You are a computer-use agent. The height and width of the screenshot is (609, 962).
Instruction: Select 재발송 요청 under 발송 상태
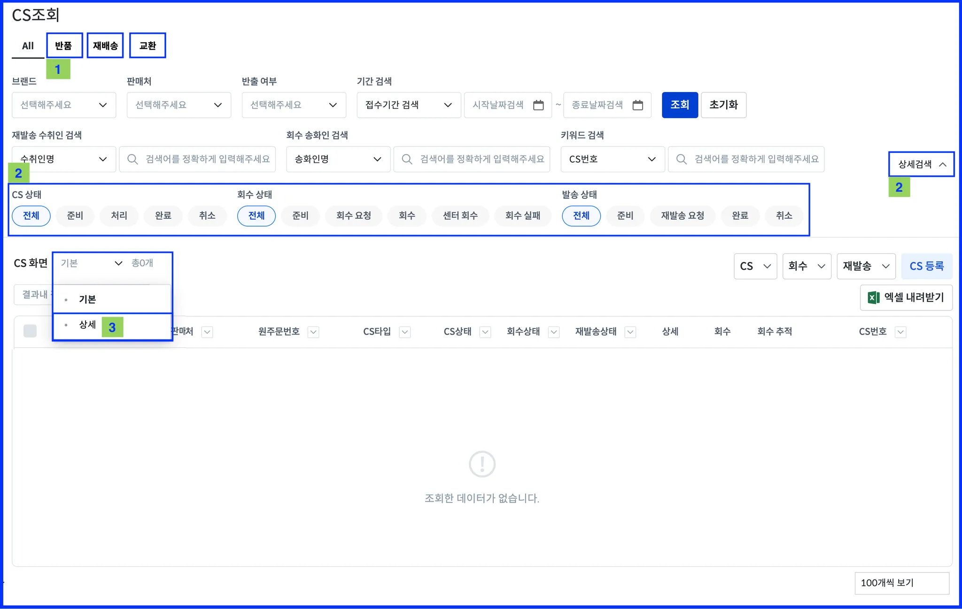click(x=682, y=216)
